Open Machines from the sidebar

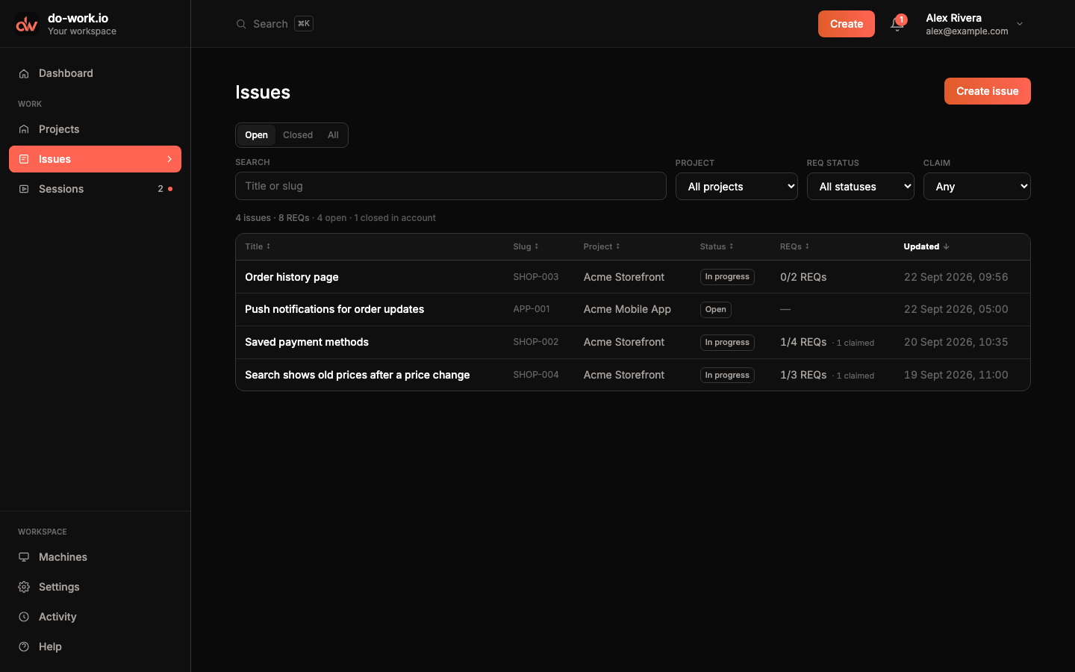(95, 557)
